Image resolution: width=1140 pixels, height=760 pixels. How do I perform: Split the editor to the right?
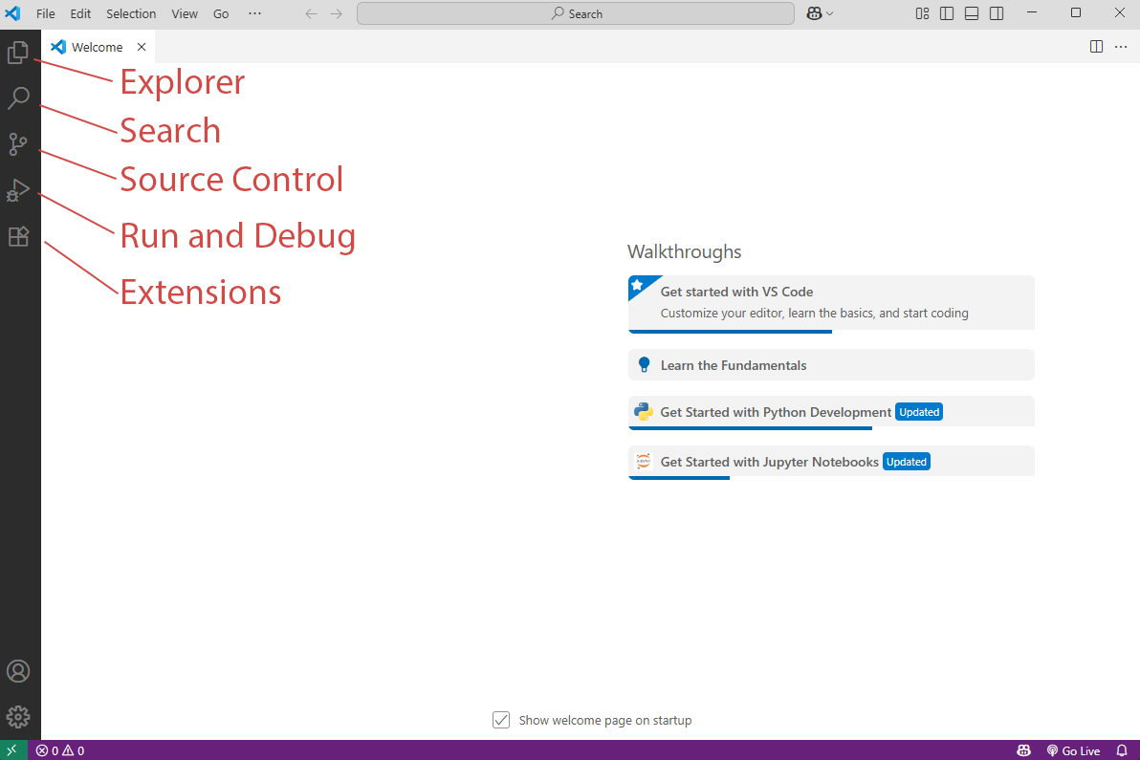pyautogui.click(x=1096, y=47)
